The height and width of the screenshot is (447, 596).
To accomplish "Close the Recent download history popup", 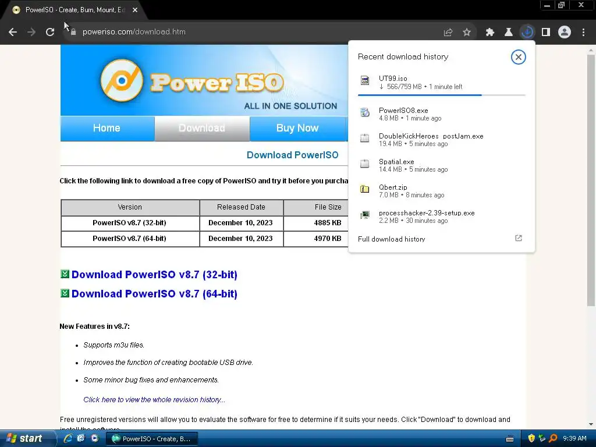I will 518,57.
